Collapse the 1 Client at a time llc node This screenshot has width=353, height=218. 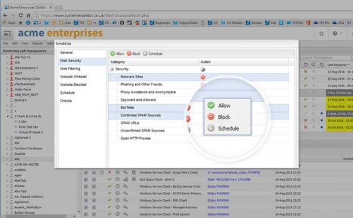[x=7, y=116]
